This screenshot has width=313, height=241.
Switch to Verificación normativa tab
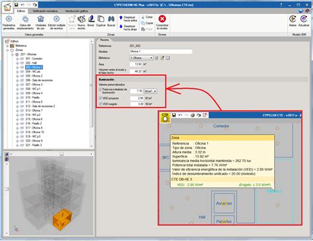[x=45, y=11]
